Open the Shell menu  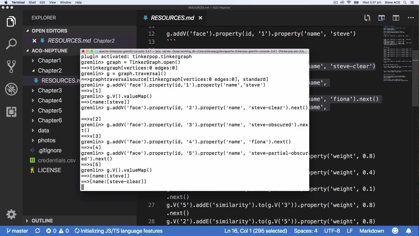pyautogui.click(x=32, y=2)
